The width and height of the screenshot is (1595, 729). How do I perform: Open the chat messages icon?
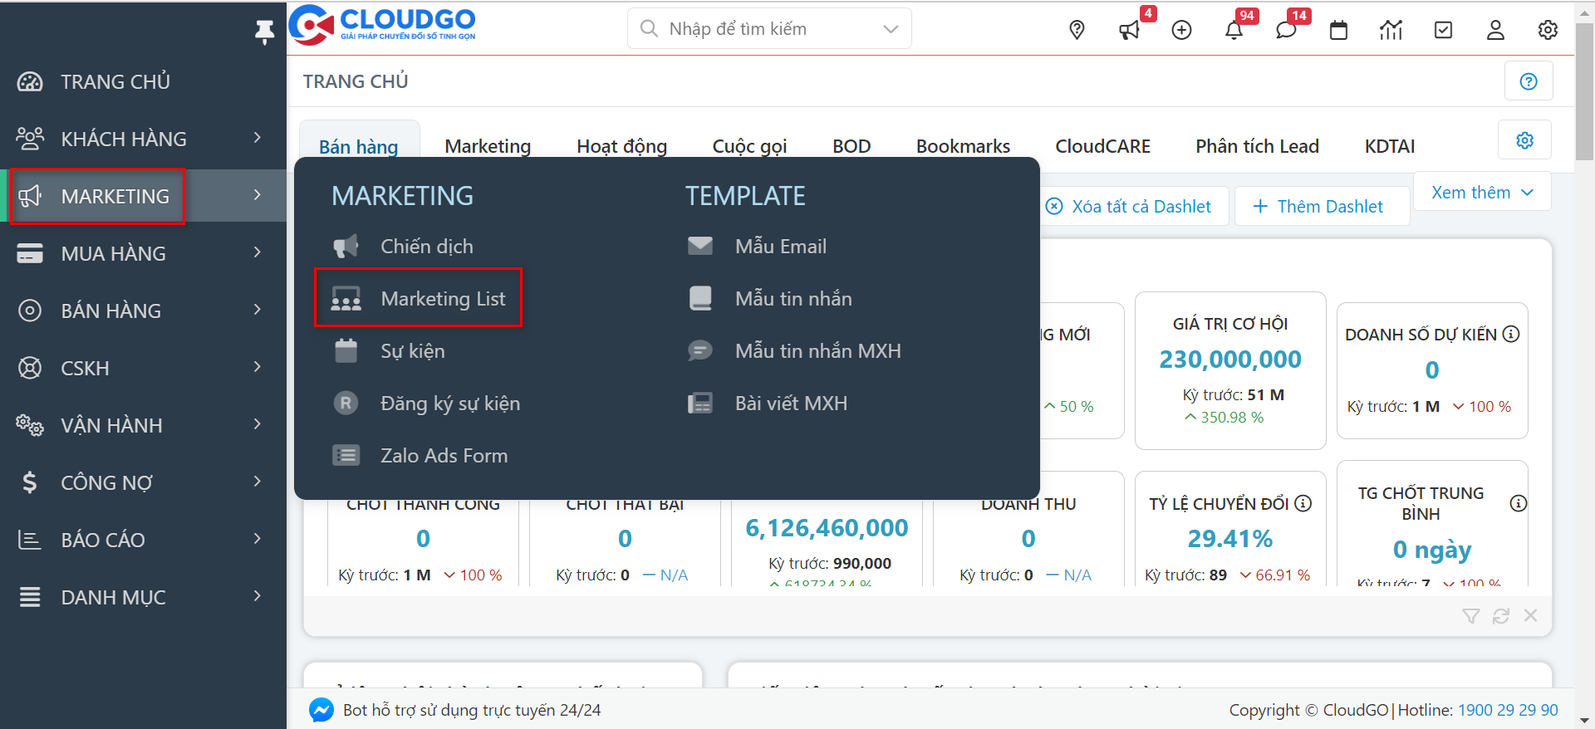1286,31
